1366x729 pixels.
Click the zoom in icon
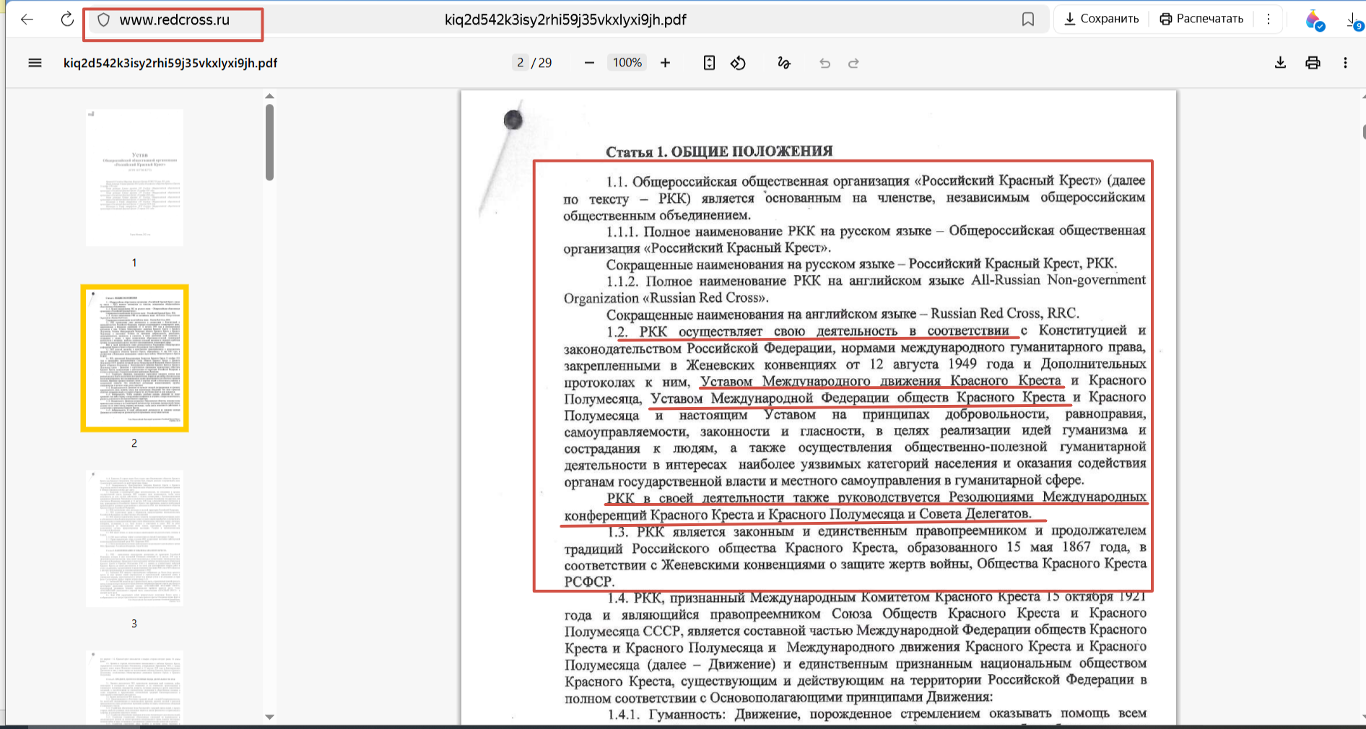(665, 62)
